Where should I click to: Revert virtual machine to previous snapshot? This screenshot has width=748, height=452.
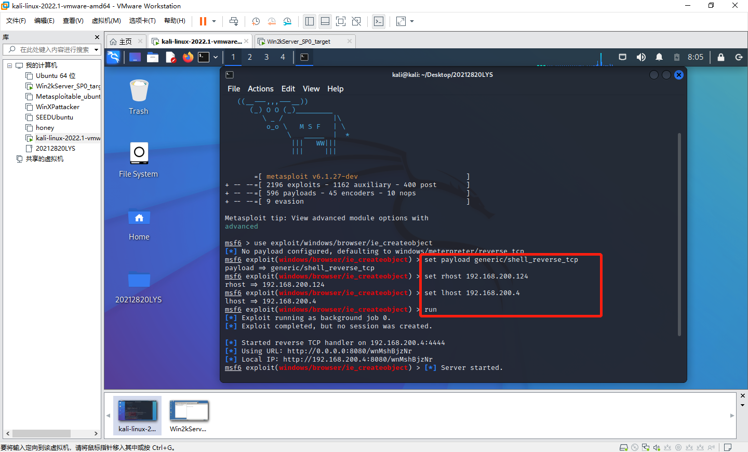point(272,21)
